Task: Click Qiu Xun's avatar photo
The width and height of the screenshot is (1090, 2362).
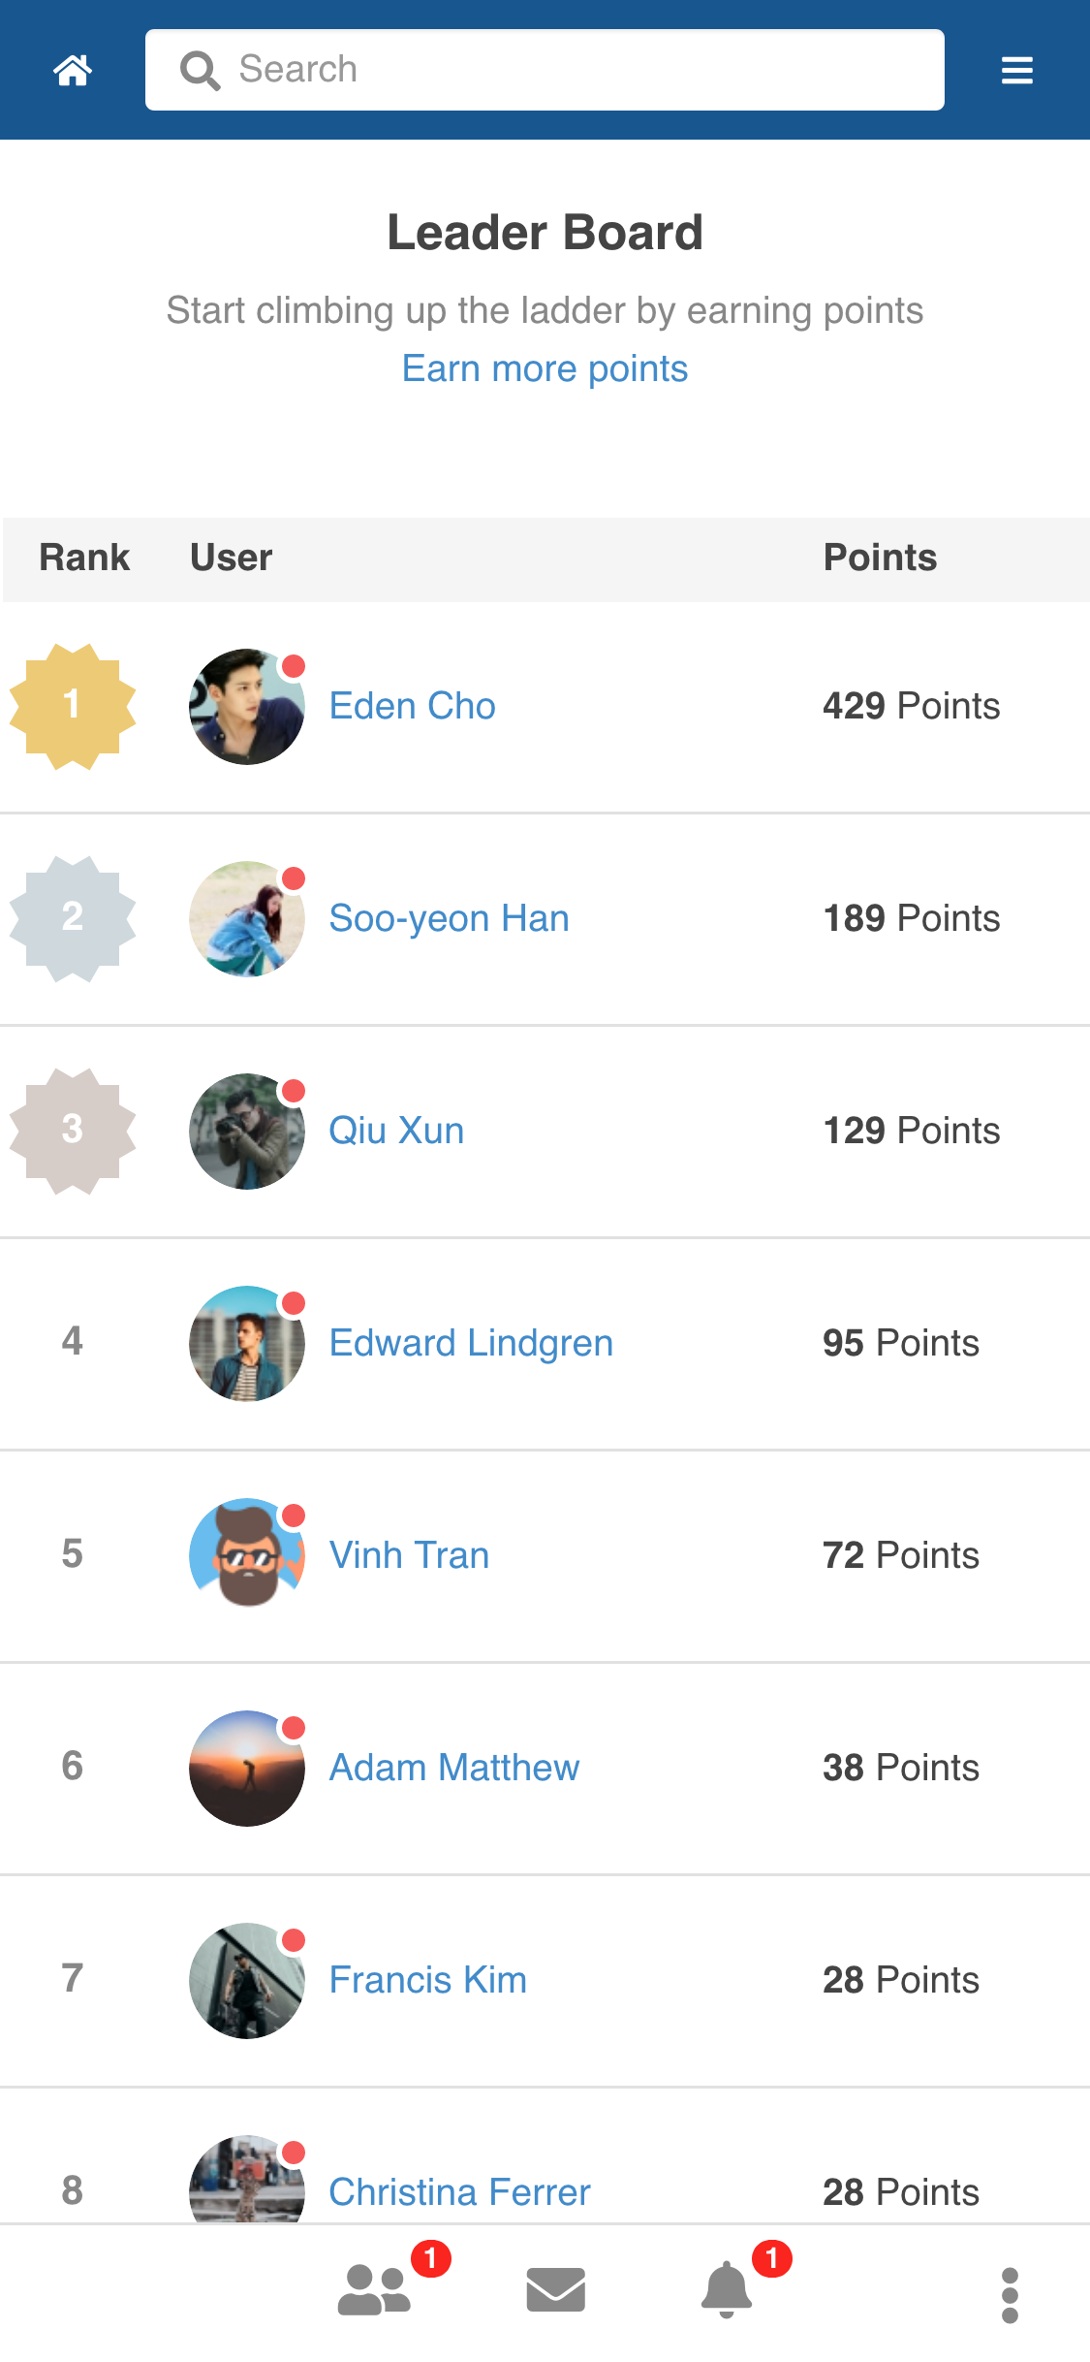Action: [x=246, y=1131]
